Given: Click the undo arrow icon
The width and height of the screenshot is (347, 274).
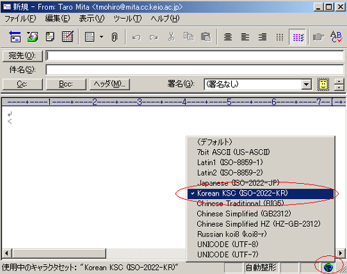Looking at the screenshot, I should [137, 37].
